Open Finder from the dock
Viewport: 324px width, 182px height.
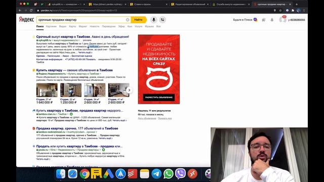61,174
